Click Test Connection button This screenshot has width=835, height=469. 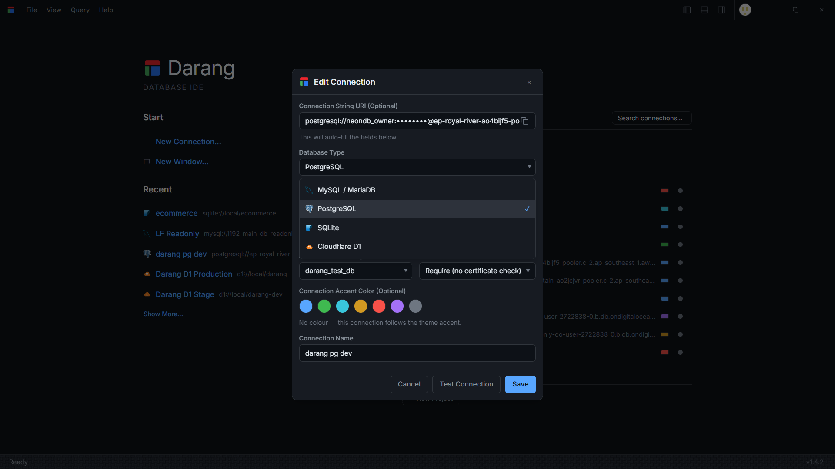466,384
